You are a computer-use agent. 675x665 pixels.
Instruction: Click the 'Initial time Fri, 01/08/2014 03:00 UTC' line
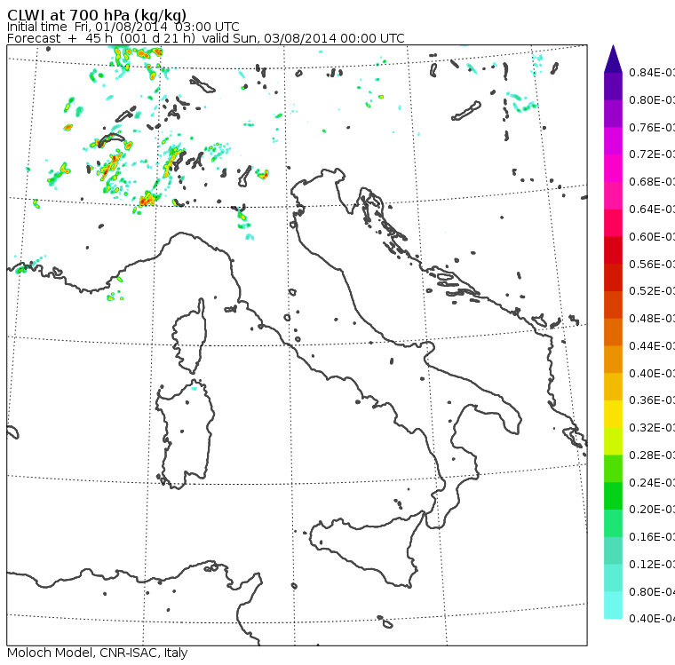click(x=123, y=27)
